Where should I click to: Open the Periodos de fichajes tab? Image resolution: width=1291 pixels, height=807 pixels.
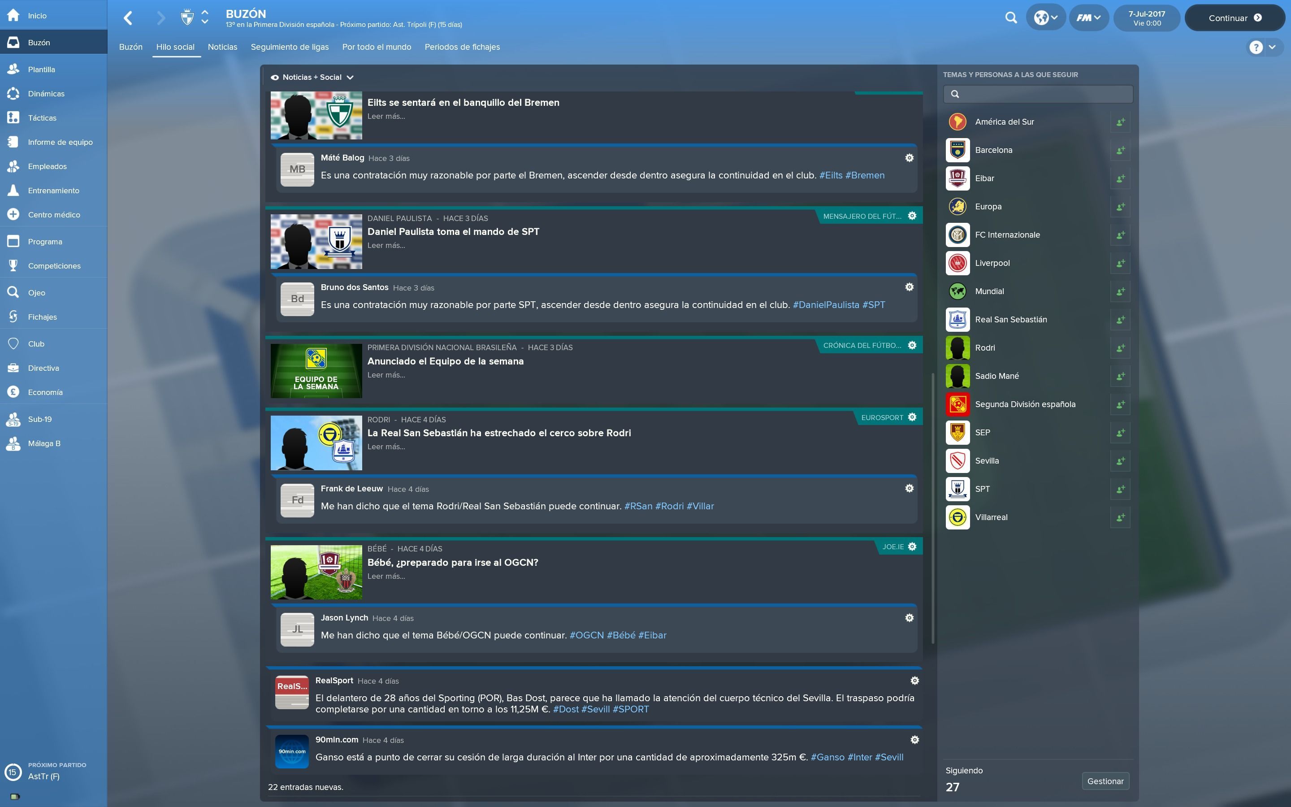tap(462, 47)
